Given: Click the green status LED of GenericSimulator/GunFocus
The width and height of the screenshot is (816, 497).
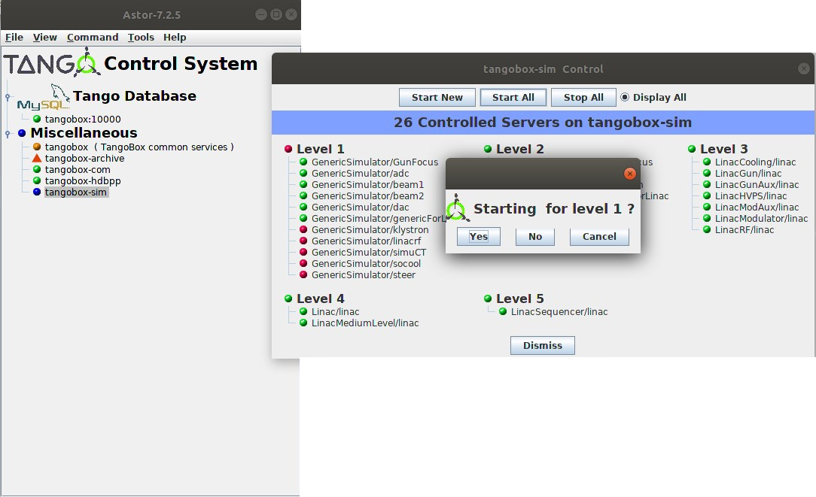Looking at the screenshot, I should click(303, 162).
